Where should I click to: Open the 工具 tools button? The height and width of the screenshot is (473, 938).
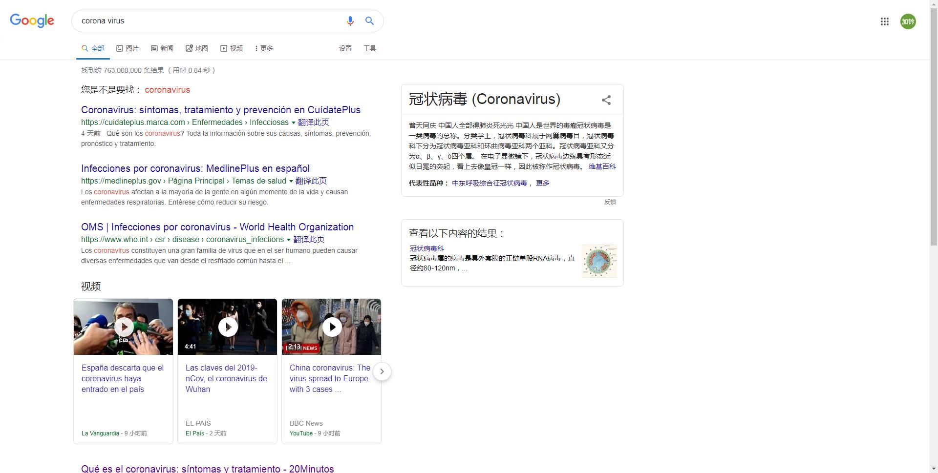[369, 48]
